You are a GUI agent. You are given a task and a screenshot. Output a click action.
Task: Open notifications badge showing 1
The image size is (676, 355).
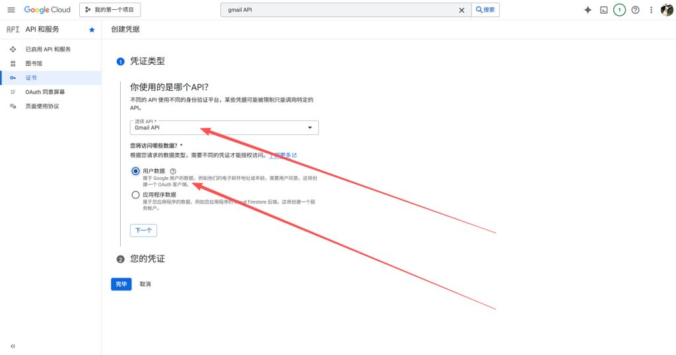(x=619, y=10)
